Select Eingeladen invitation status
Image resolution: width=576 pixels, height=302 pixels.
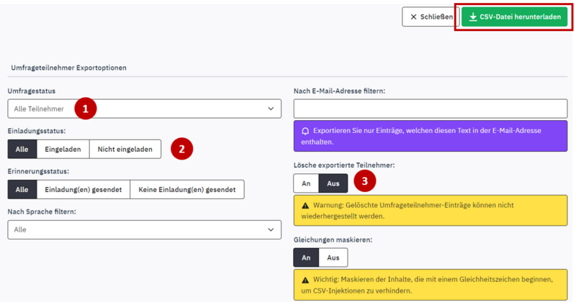[x=63, y=149]
